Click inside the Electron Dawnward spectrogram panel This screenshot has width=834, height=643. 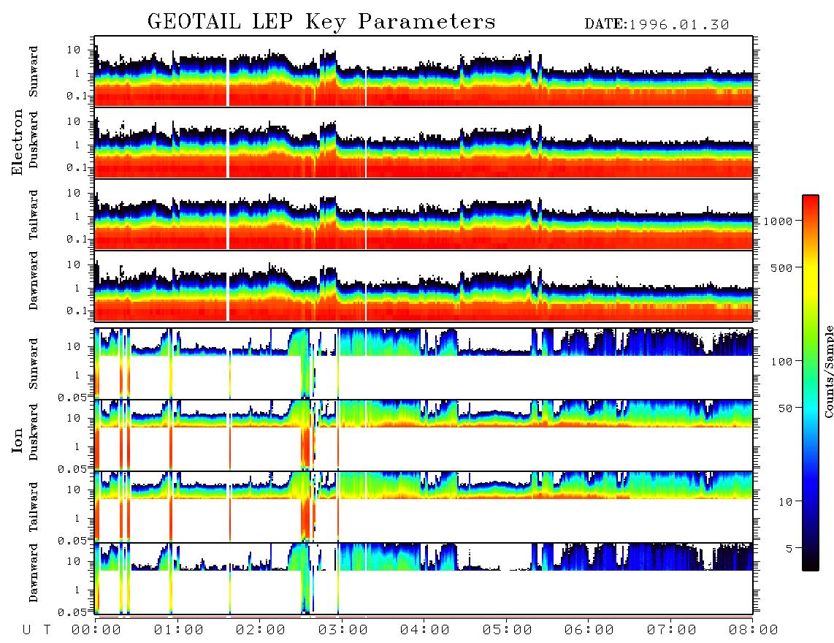pyautogui.click(x=424, y=286)
